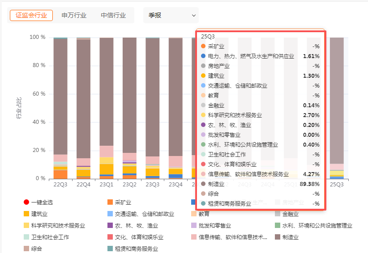Switch to the 申万行业 tab
368x253 pixels.
[74, 16]
